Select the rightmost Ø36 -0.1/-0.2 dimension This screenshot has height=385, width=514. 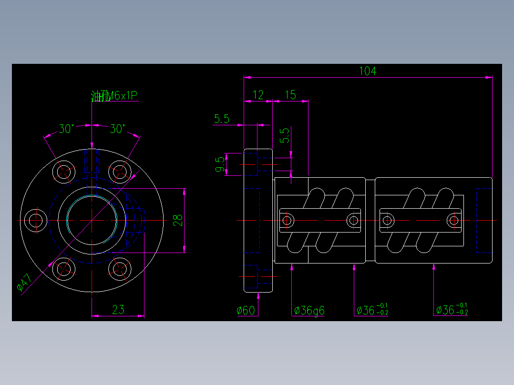pyautogui.click(x=452, y=310)
